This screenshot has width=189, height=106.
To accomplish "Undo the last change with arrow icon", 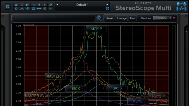I will coord(28,5).
